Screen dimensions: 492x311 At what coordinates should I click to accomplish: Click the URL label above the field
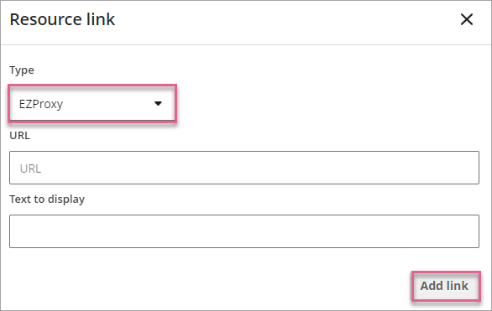click(20, 136)
